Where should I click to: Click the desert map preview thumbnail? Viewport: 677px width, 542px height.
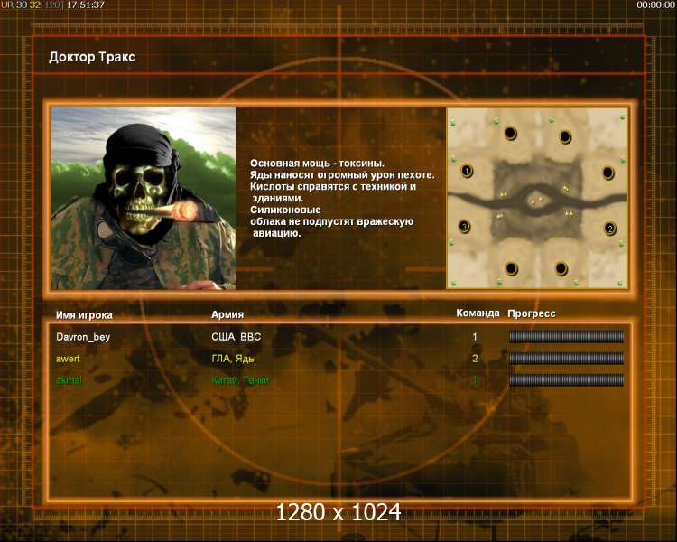[x=537, y=198]
